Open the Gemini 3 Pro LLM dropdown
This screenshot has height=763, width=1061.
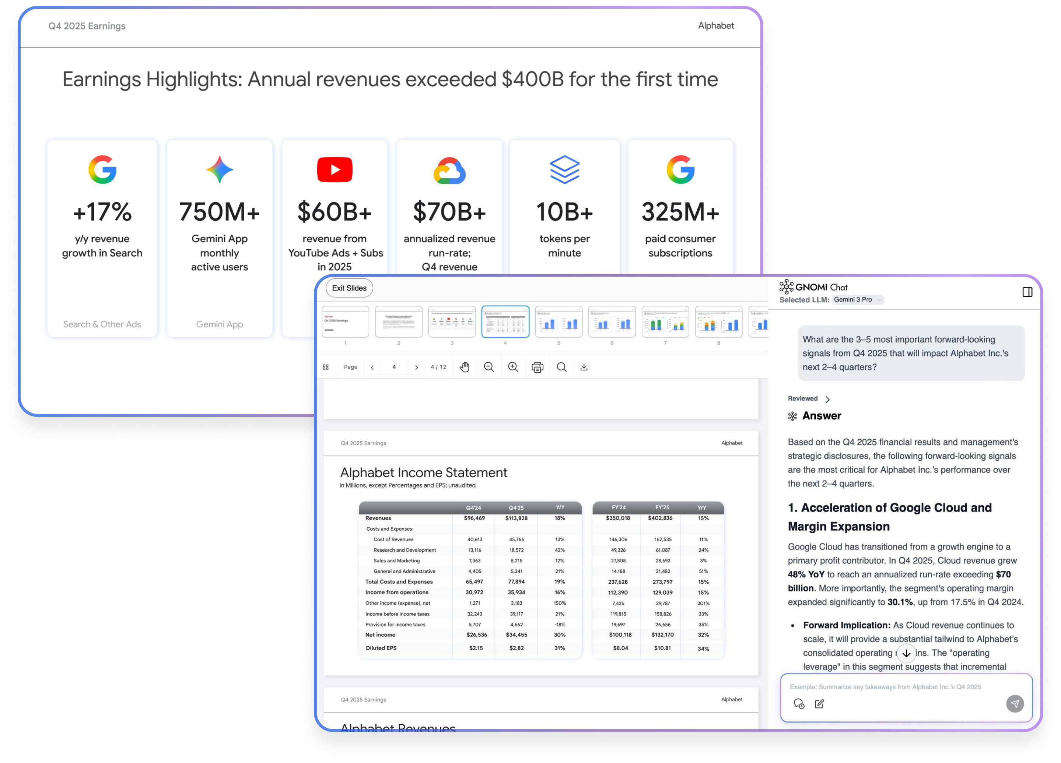[858, 299]
